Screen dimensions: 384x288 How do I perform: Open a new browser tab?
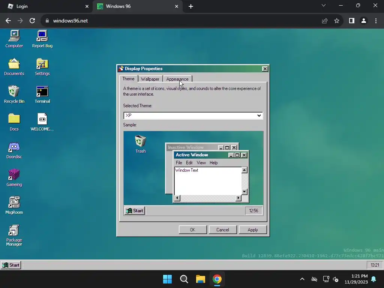pyautogui.click(x=191, y=6)
